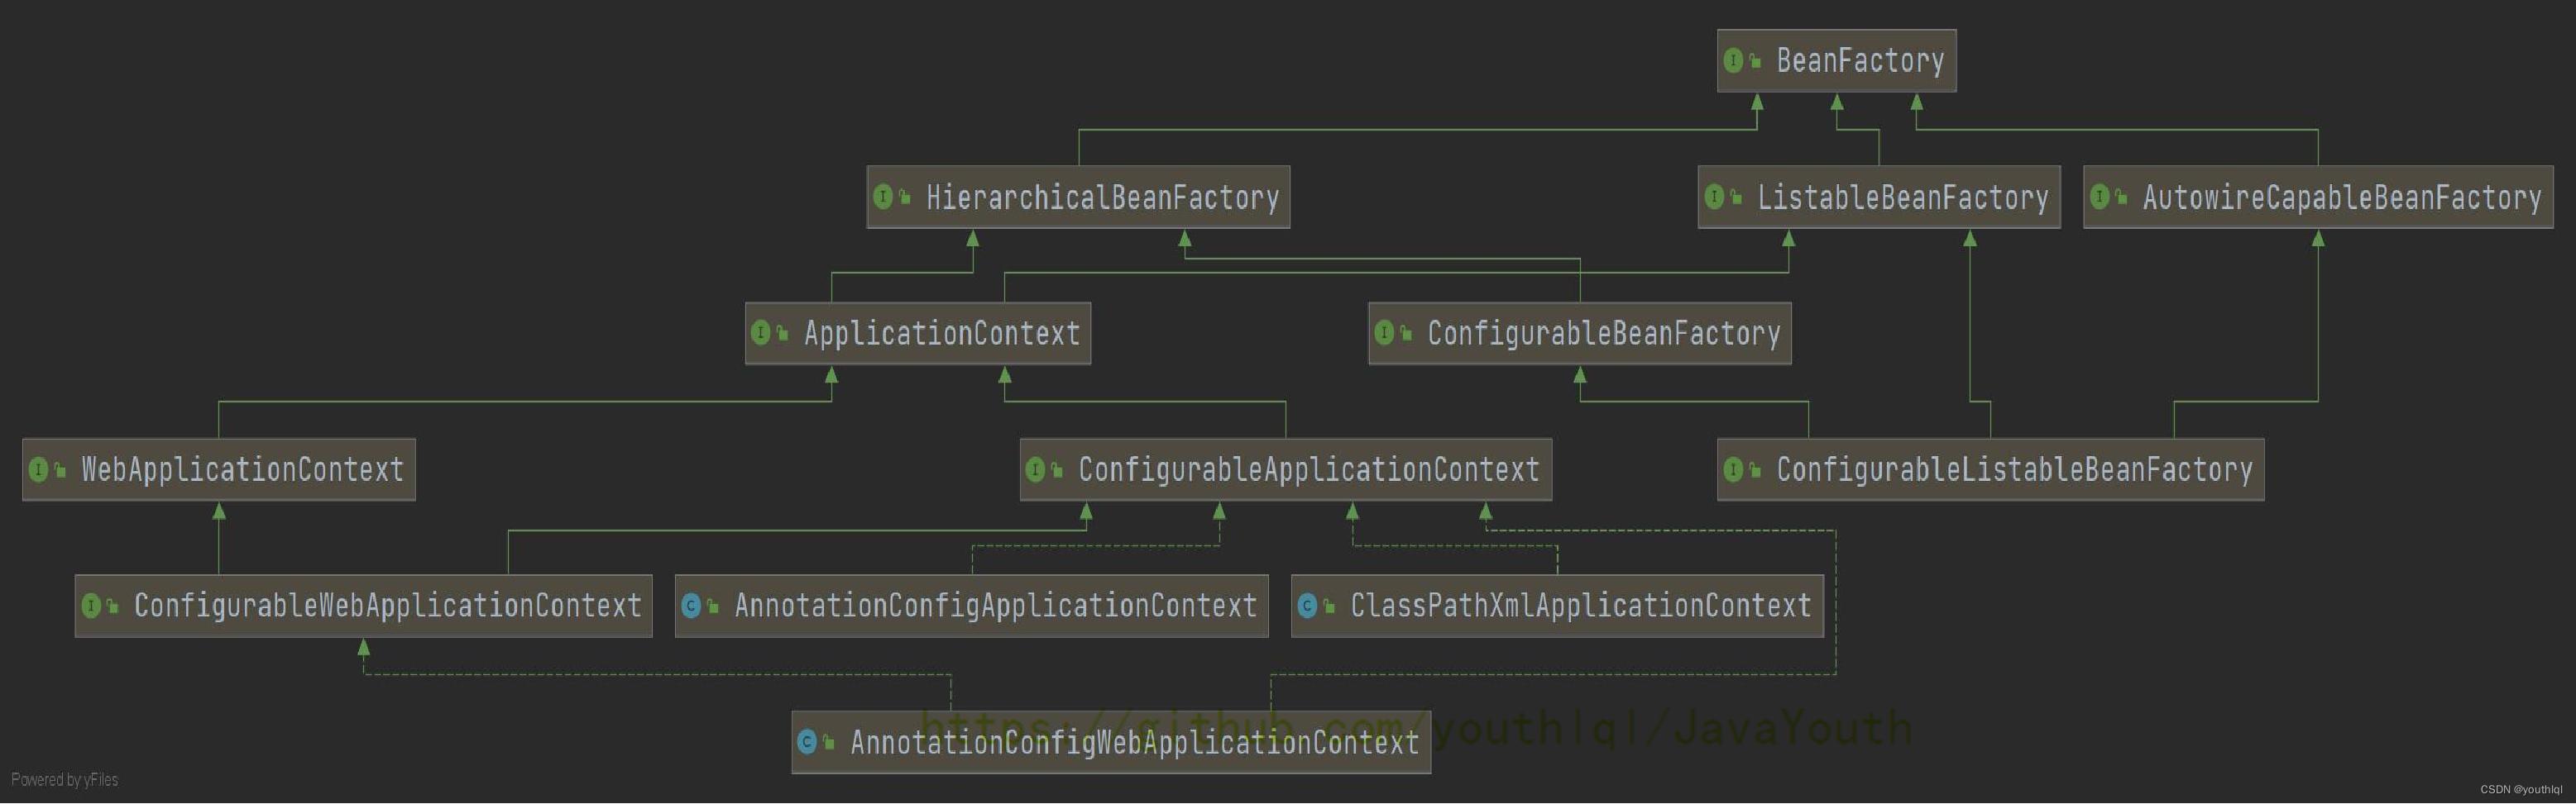Click the visibility marker on ListableBeanFactory node
The image size is (2576, 804).
(x=1735, y=197)
